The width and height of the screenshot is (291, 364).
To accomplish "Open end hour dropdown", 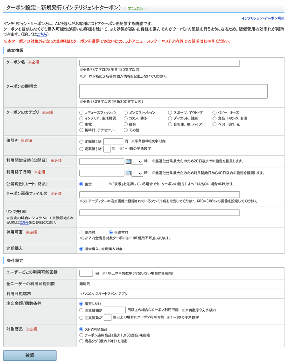I will (x=137, y=173).
